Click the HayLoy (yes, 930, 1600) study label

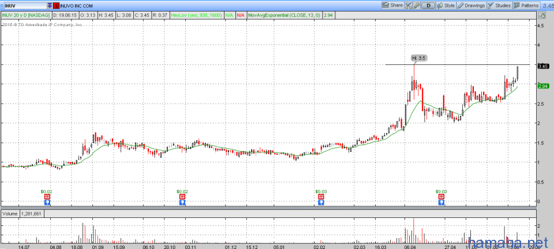coord(196,16)
